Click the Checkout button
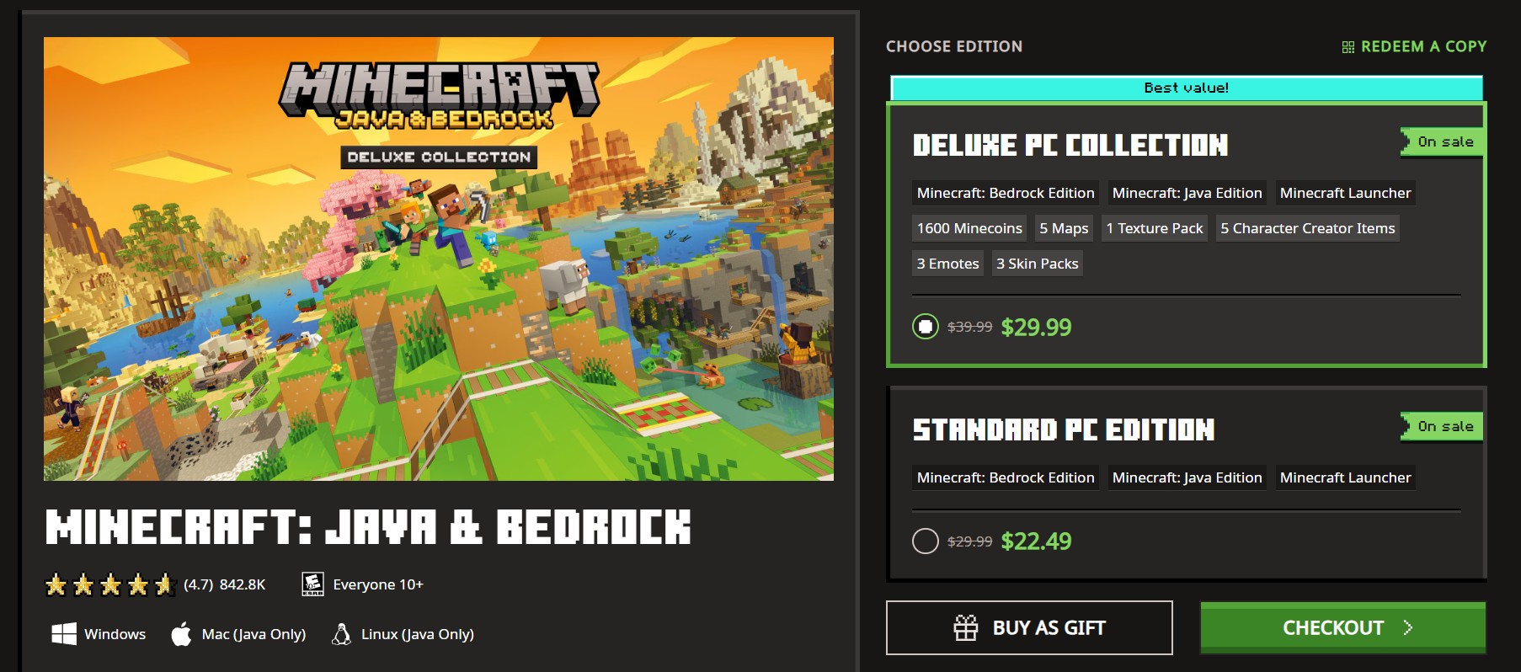 click(1342, 627)
